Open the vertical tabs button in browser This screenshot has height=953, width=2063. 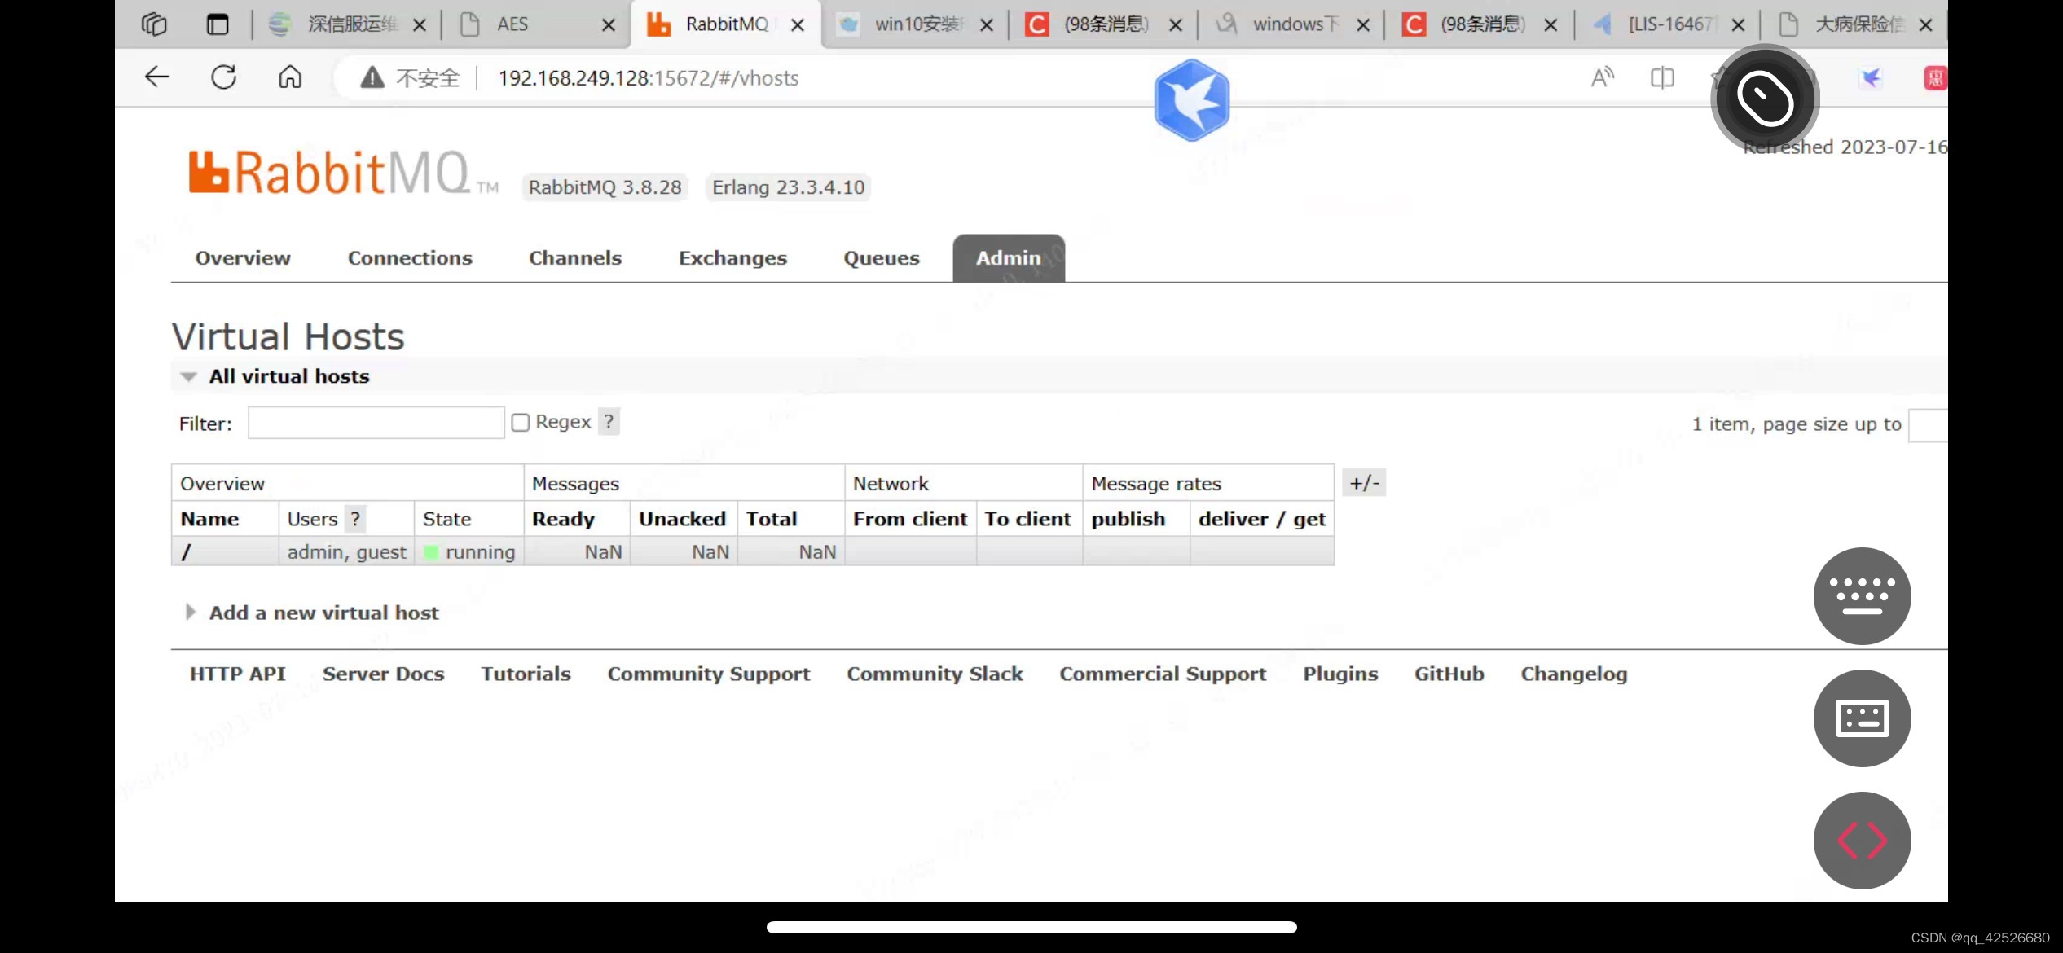[217, 24]
